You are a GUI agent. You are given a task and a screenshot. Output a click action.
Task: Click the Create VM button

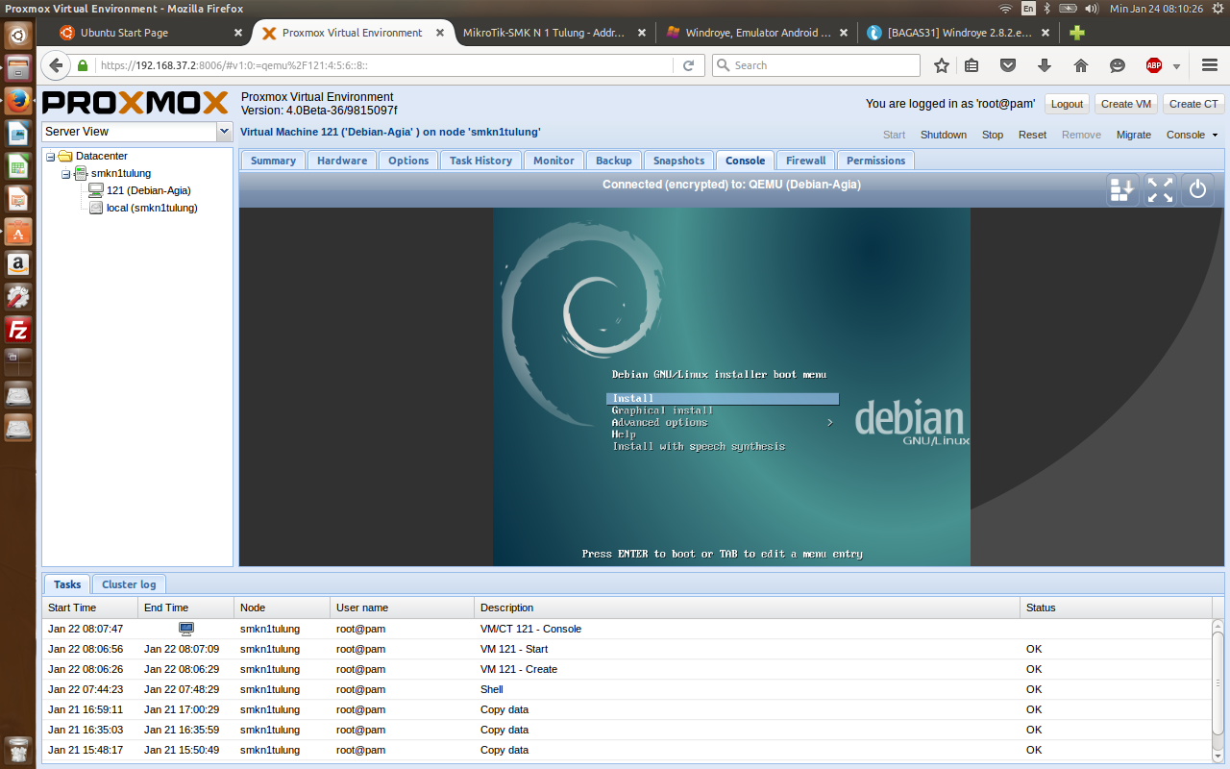click(x=1126, y=104)
